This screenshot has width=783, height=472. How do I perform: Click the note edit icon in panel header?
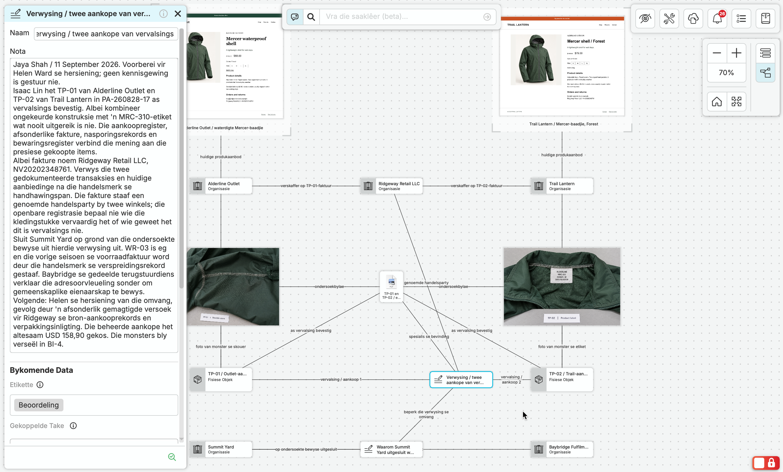(16, 14)
